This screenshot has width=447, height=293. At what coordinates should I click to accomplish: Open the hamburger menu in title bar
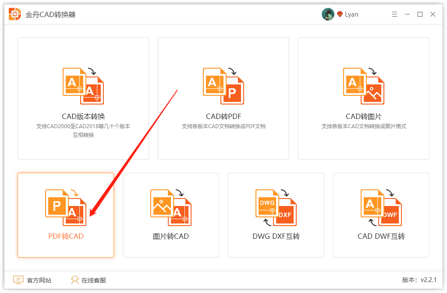[394, 14]
